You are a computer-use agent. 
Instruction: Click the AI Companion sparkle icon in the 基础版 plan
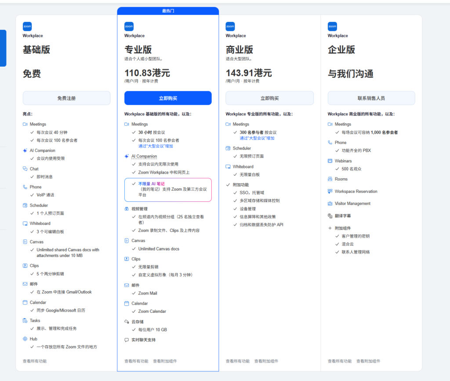tap(25, 150)
